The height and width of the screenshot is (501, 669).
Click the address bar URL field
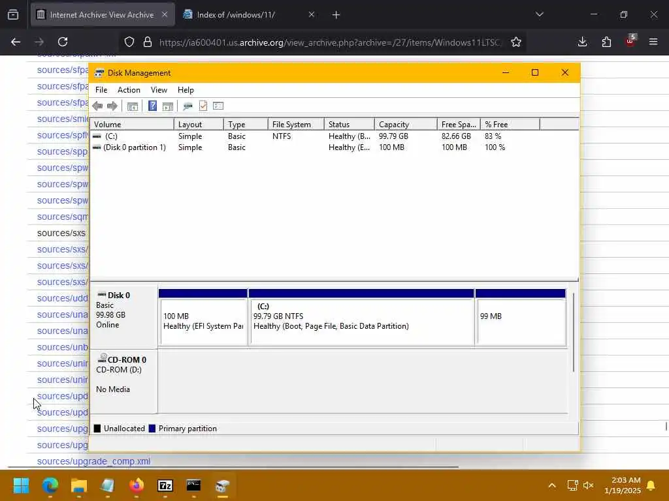tap(330, 42)
